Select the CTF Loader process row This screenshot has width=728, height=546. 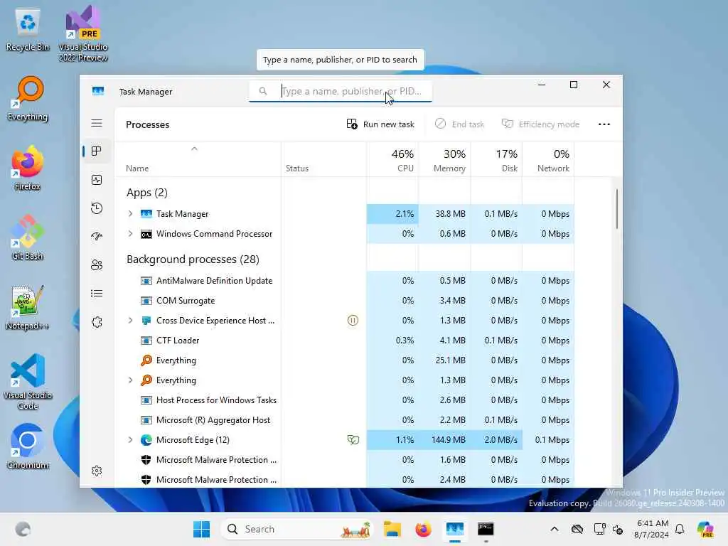(x=345, y=341)
